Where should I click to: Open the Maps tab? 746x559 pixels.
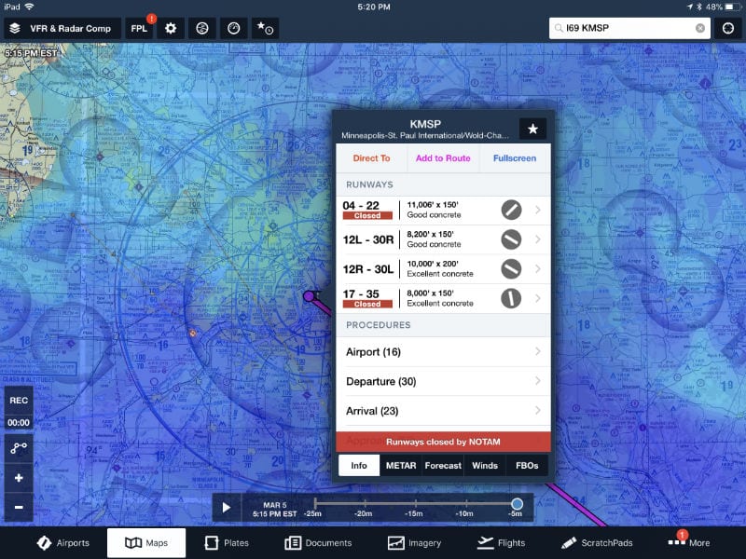click(146, 543)
